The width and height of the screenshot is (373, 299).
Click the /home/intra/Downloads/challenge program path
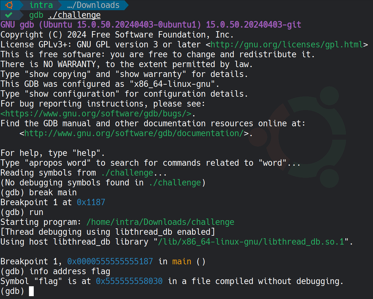(160, 222)
